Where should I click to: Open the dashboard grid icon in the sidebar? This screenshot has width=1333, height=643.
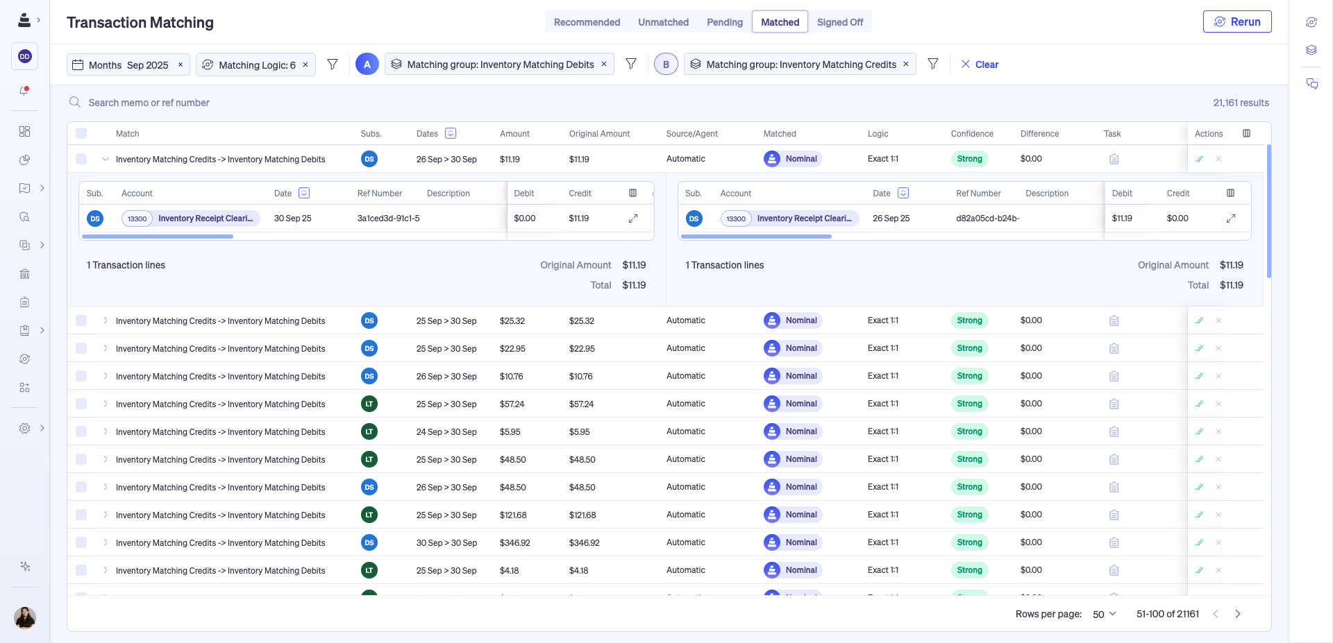[24, 131]
